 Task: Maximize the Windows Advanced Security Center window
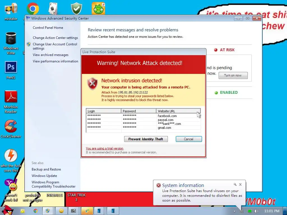[x=247, y=18]
